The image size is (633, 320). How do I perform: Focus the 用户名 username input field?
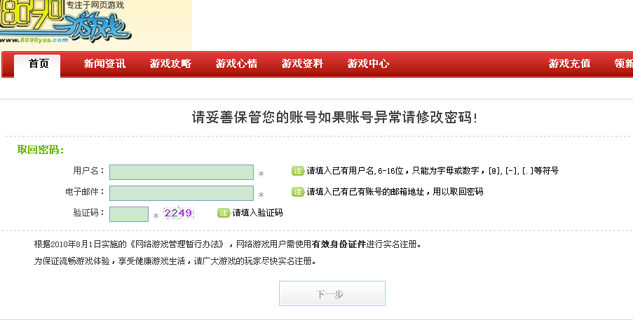tap(181, 172)
